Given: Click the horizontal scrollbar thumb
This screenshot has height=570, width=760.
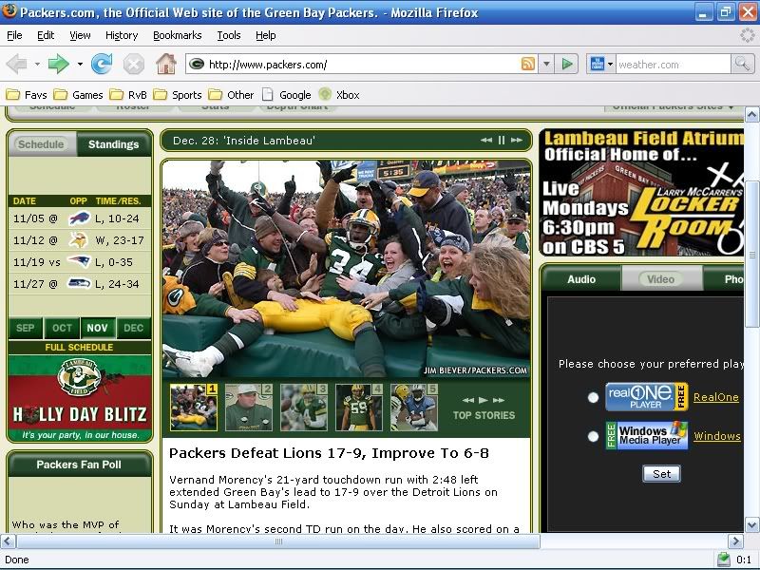Looking at the screenshot, I should coord(278,541).
